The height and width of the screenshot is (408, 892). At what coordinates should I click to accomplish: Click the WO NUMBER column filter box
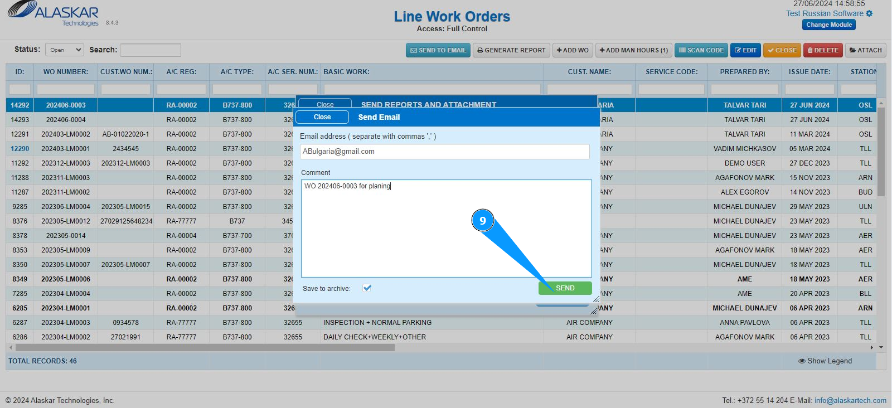point(66,89)
